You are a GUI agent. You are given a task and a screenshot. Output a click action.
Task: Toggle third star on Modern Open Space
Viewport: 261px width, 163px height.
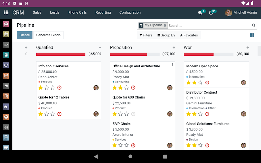200,82
